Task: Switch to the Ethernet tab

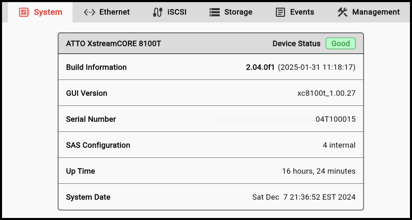Action: tap(114, 12)
